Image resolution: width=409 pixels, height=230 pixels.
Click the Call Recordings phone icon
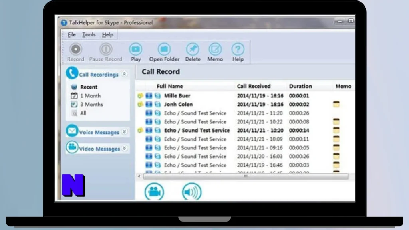[72, 73]
